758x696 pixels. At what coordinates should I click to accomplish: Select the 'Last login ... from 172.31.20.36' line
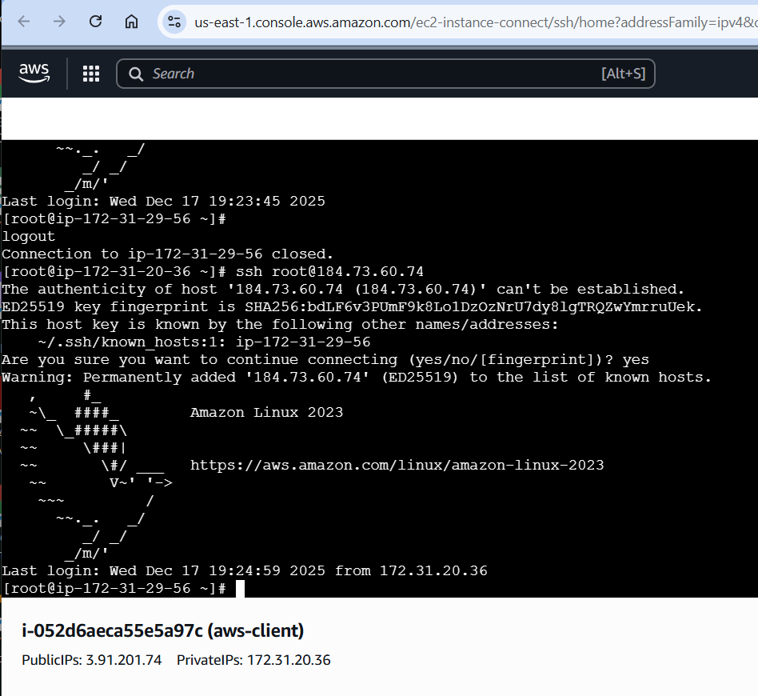[x=245, y=570]
